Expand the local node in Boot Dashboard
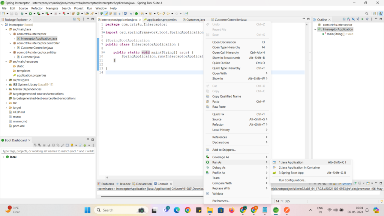Screen dimensions: 384x216 click(3, 157)
